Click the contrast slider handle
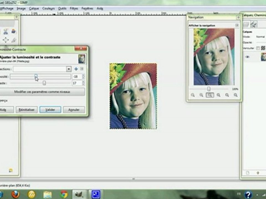This screenshot has height=199, width=266. point(44,83)
